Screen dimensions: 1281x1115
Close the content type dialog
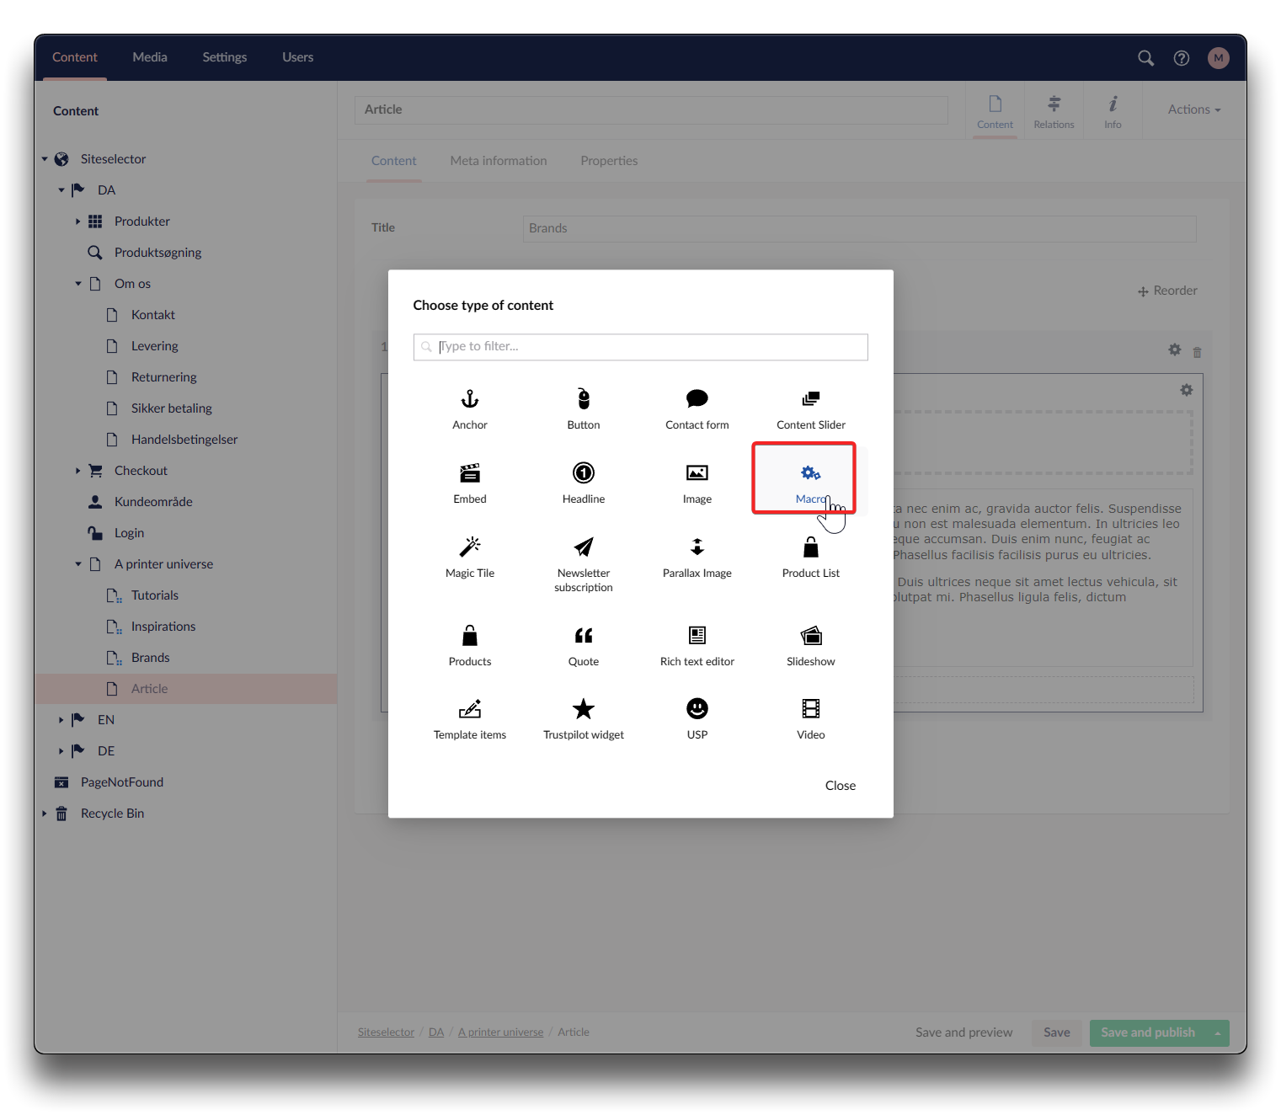(x=840, y=786)
